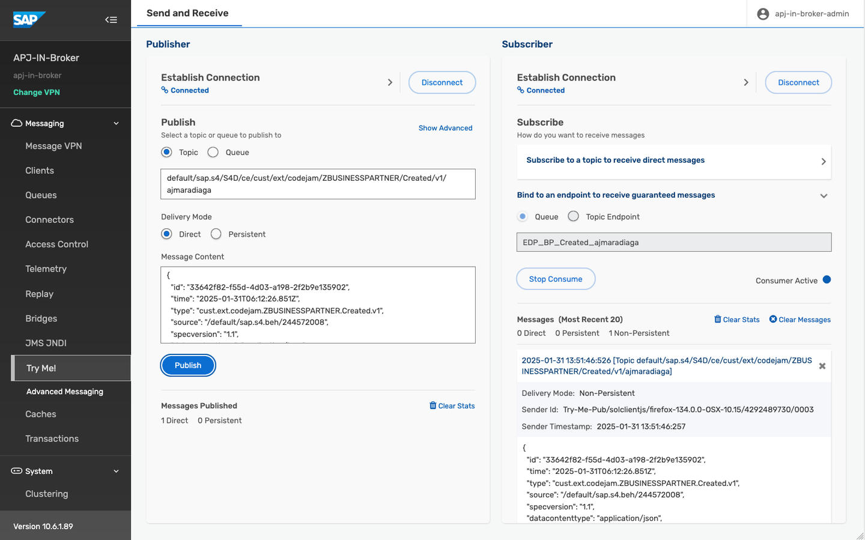
Task: Expand Subscriber Establish Connection chevron
Action: [x=746, y=82]
